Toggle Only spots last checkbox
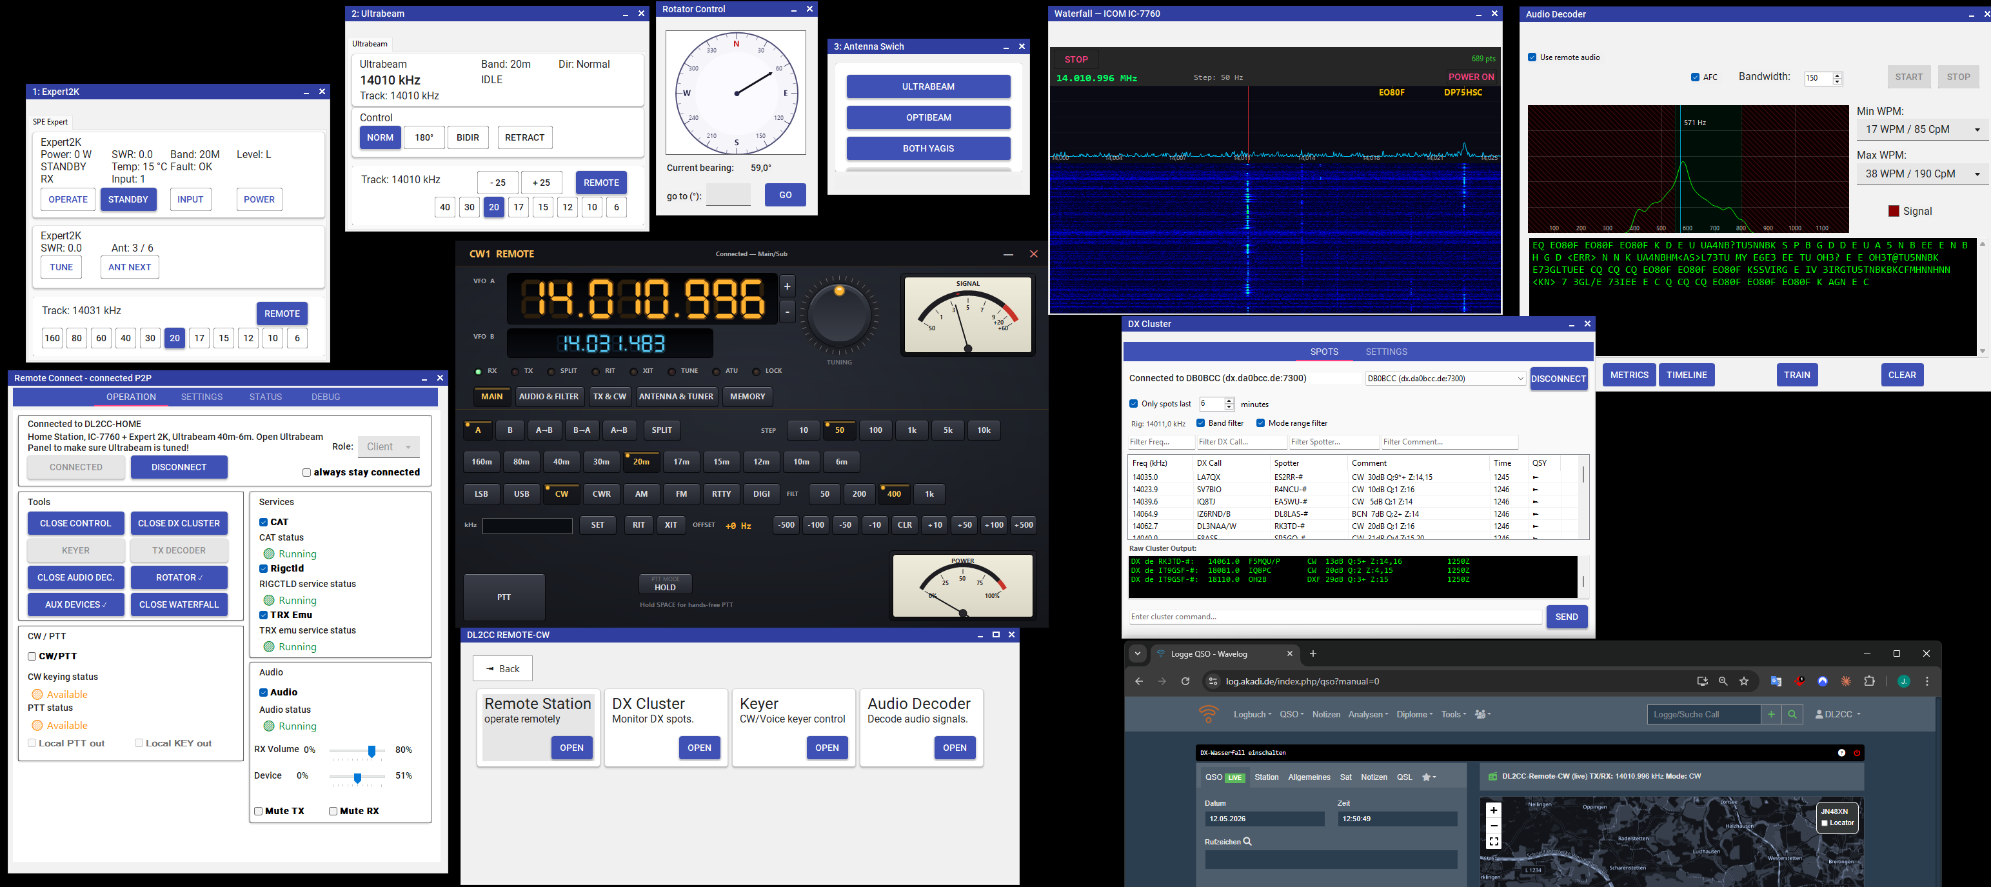 pos(1133,404)
